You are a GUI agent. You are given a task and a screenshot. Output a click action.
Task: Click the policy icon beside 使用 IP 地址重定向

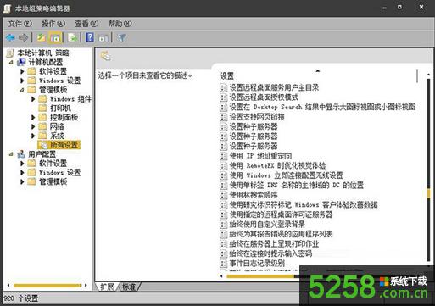coord(224,156)
